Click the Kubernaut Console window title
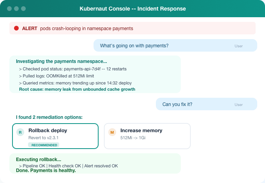 coord(132,9)
